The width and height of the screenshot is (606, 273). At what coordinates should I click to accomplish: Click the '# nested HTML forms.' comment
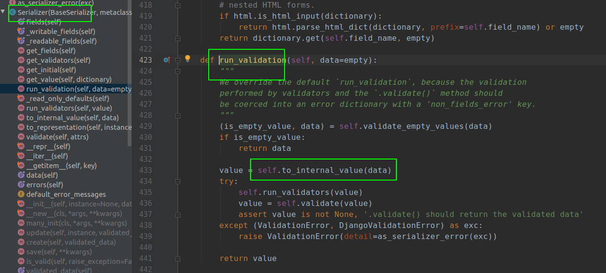pos(267,5)
